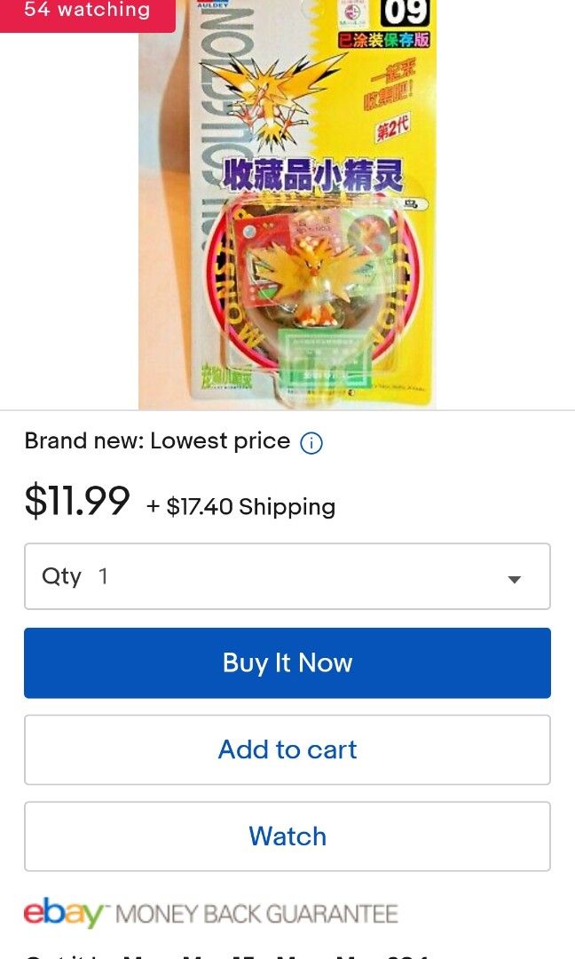Tap the Auldey logo on packaging
The width and height of the screenshot is (575, 959).
212,4
